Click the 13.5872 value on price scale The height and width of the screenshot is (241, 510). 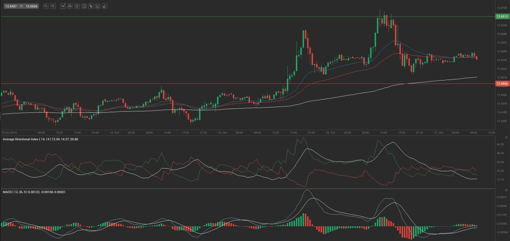(x=502, y=43)
